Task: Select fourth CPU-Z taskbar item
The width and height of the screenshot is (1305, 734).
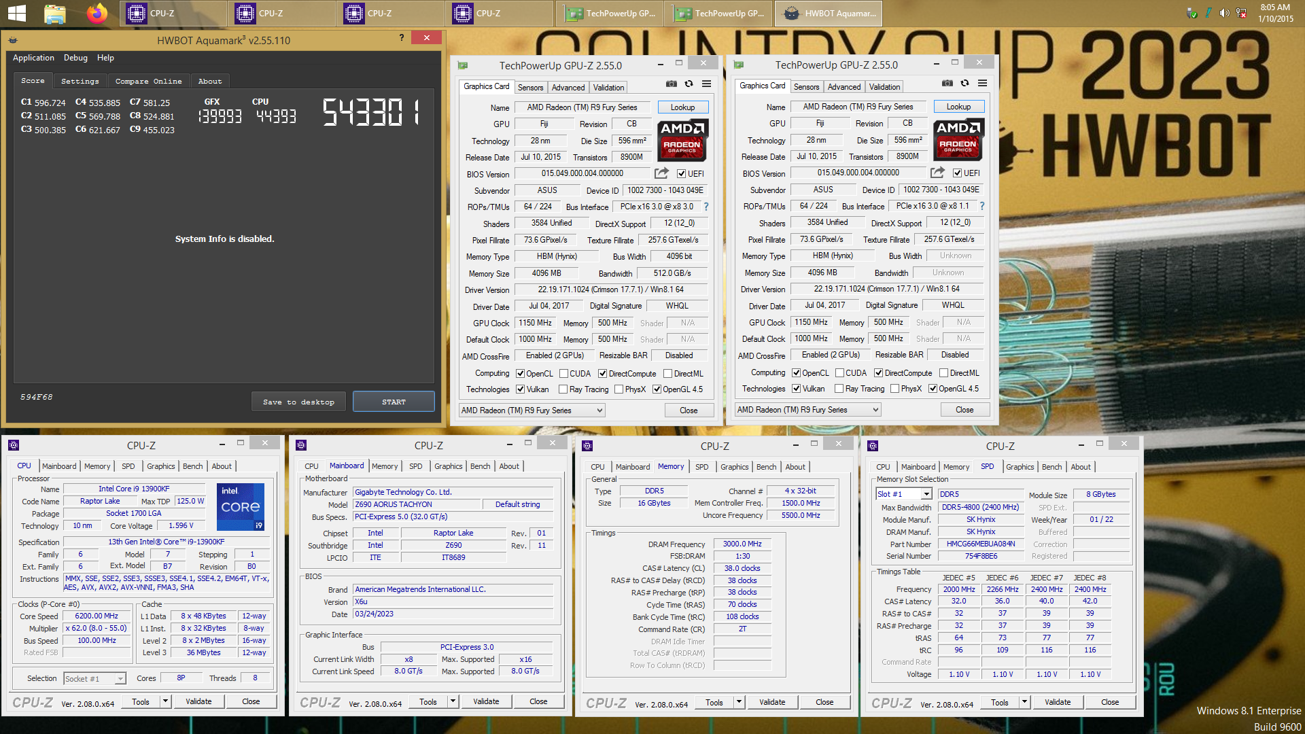Action: coord(500,13)
